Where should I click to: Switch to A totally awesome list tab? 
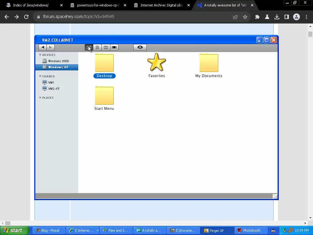[225, 5]
